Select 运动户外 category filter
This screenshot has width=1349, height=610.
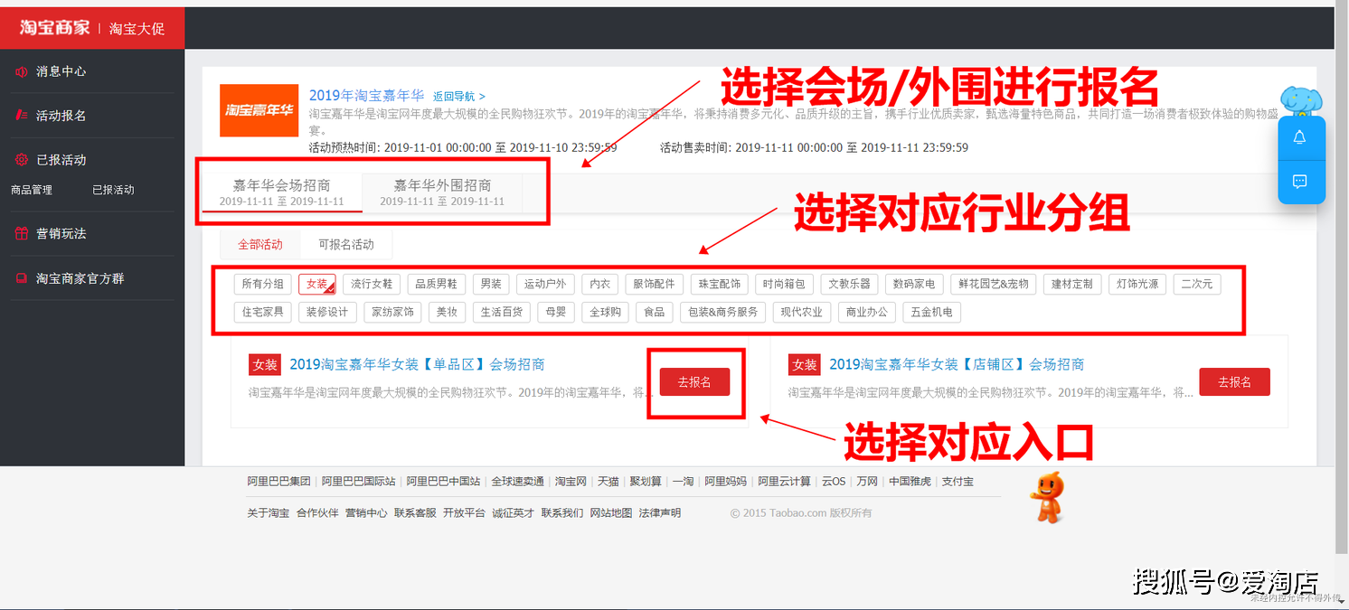pyautogui.click(x=545, y=284)
